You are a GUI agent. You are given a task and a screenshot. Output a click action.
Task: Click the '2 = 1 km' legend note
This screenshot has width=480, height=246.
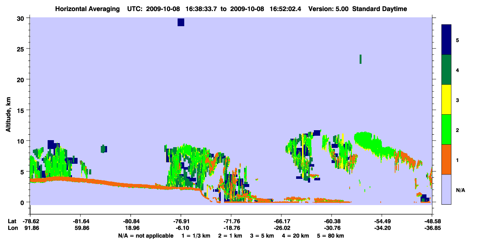click(230, 236)
